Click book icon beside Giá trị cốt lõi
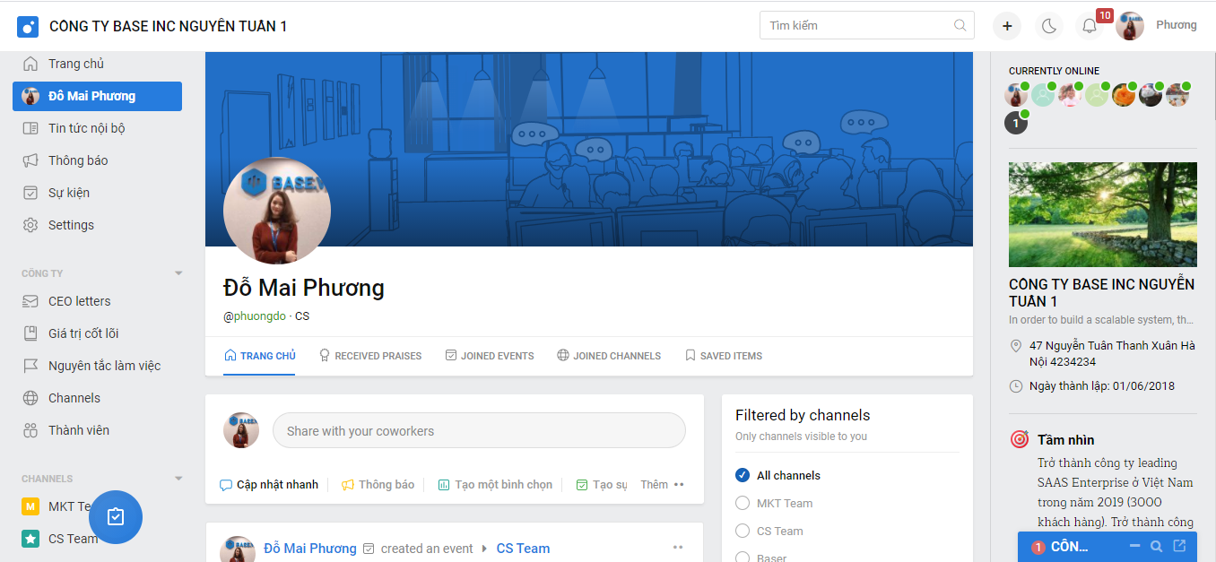1216x562 pixels. 30,333
